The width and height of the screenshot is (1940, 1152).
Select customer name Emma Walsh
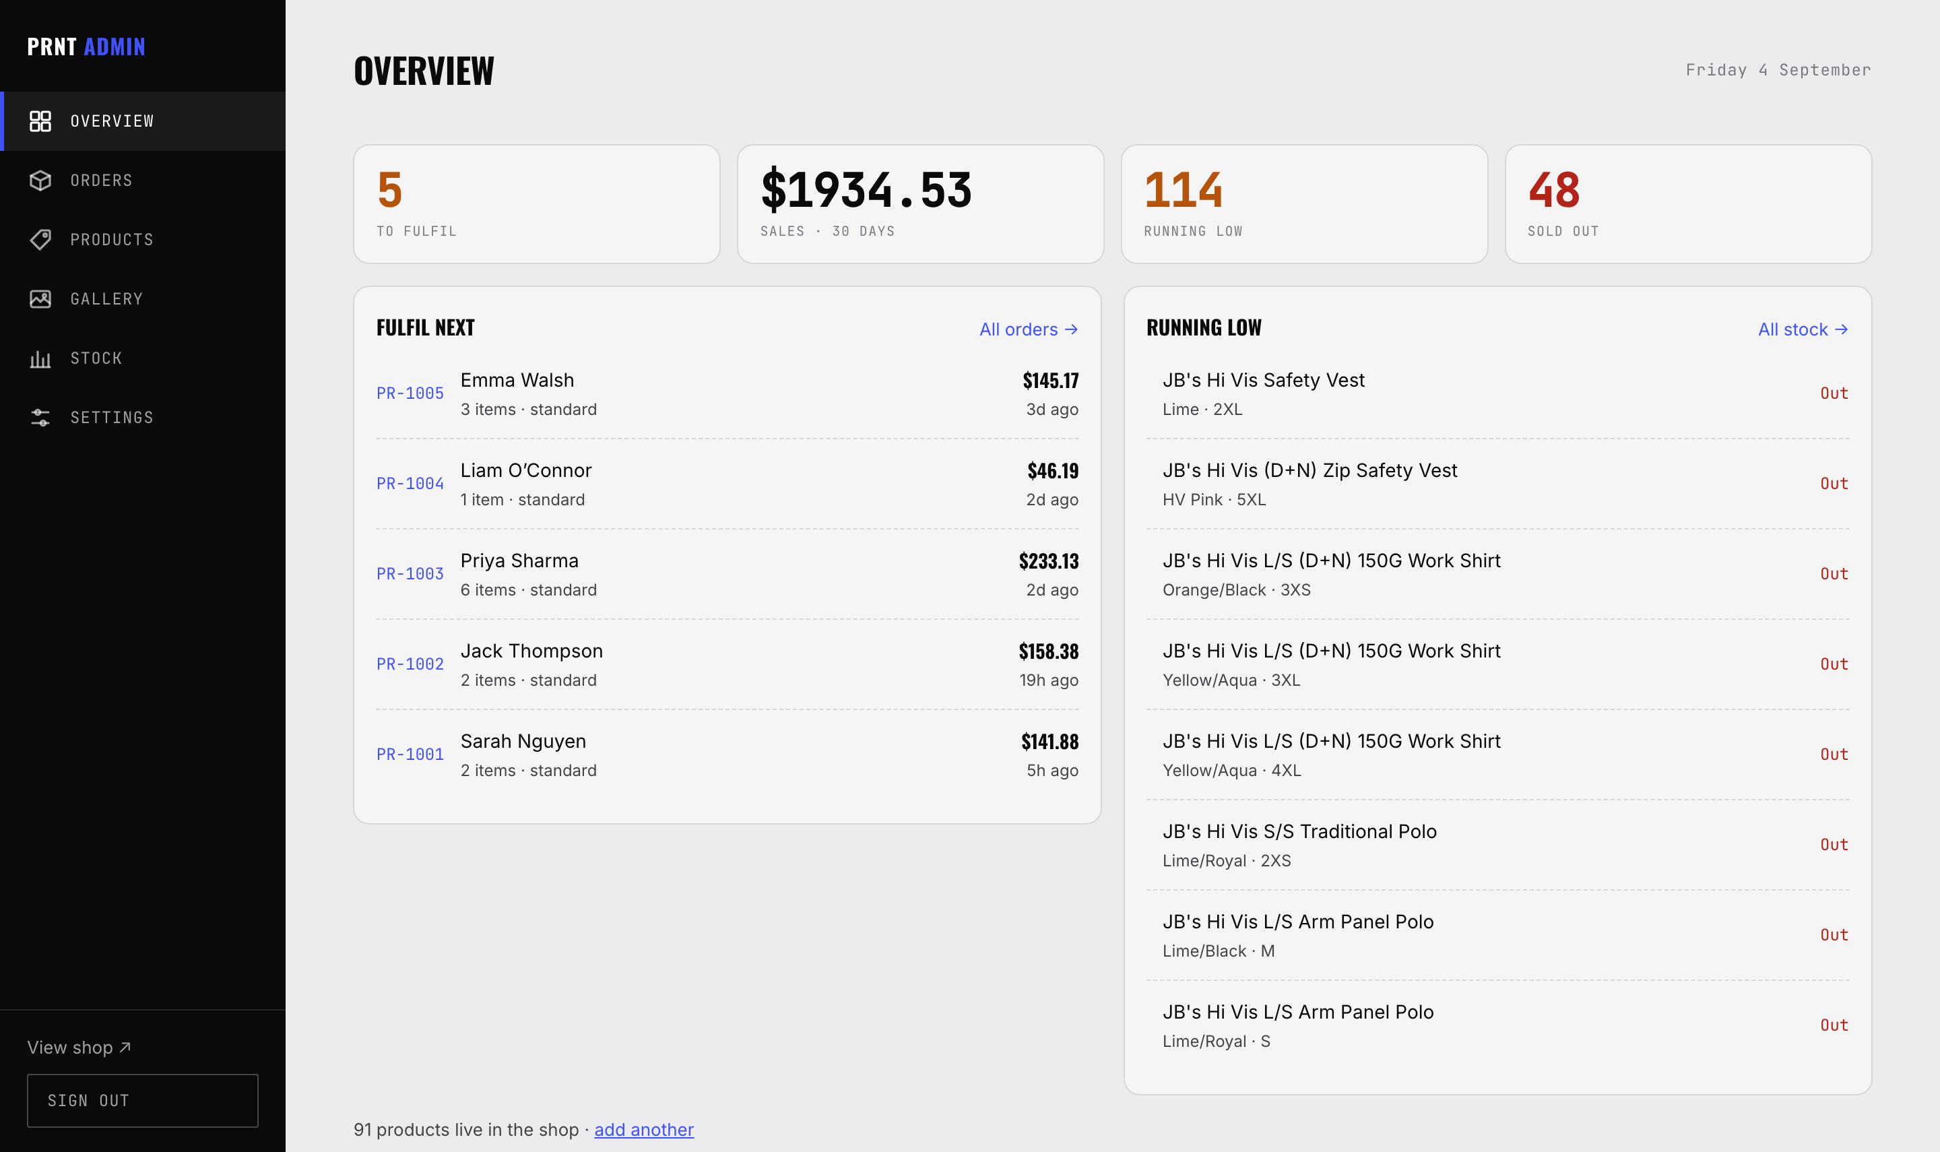click(x=517, y=381)
